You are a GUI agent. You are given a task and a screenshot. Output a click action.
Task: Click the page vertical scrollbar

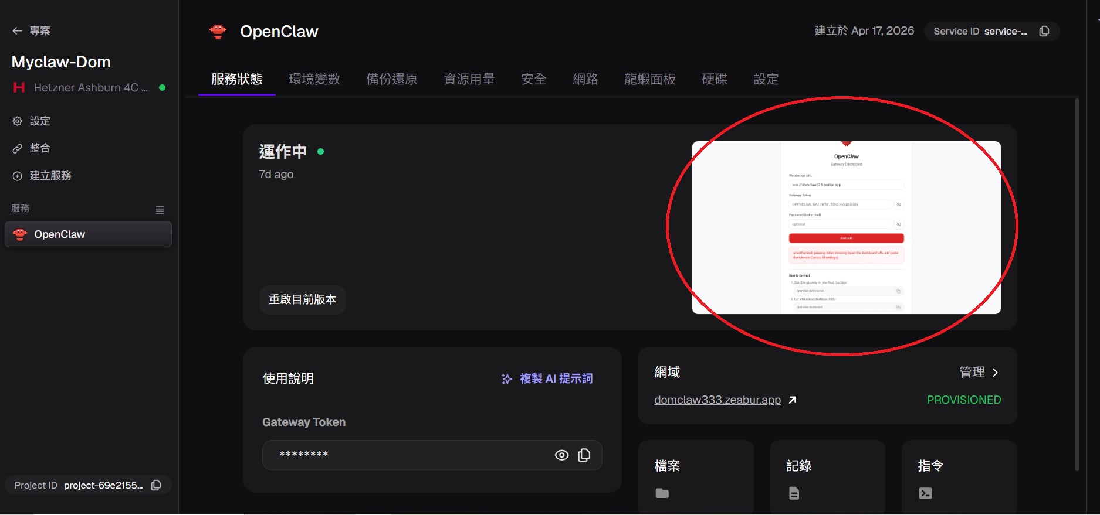[x=1077, y=285]
